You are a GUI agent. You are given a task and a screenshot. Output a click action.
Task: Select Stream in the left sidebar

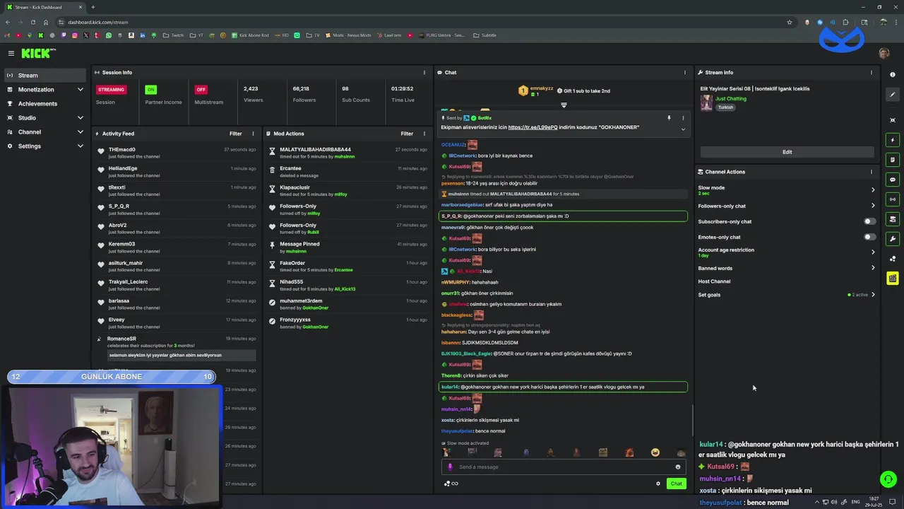pyautogui.click(x=45, y=76)
